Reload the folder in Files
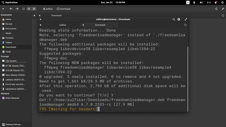Image resolution: width=226 pixels, height=127 pixels. (x=216, y=9)
